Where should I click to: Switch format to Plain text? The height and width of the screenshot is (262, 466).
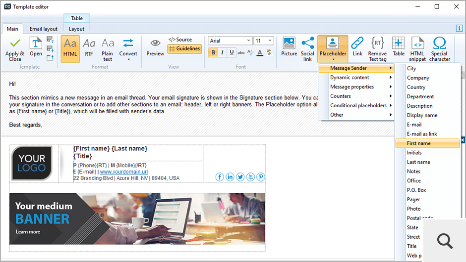pyautogui.click(x=107, y=49)
